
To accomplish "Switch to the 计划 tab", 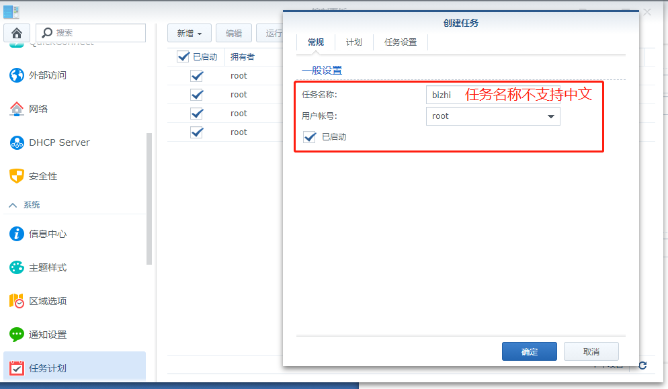I will tap(354, 42).
